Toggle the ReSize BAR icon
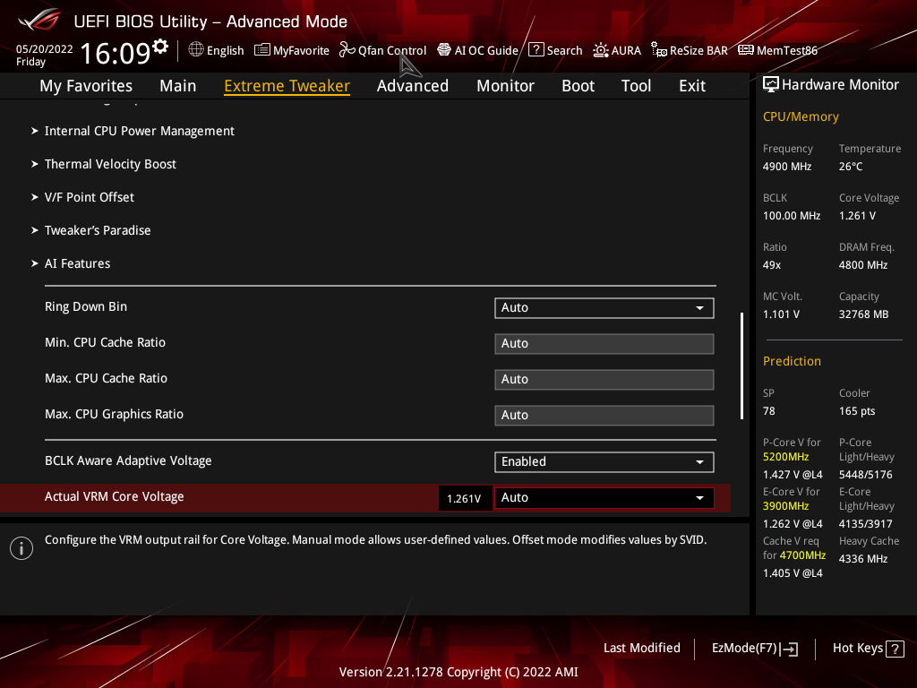Image resolution: width=917 pixels, height=688 pixels. tap(659, 50)
